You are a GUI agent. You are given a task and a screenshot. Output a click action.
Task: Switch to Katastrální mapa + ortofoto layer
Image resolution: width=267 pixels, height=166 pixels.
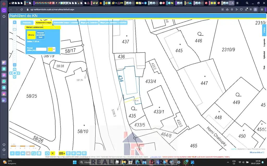click(x=66, y=23)
